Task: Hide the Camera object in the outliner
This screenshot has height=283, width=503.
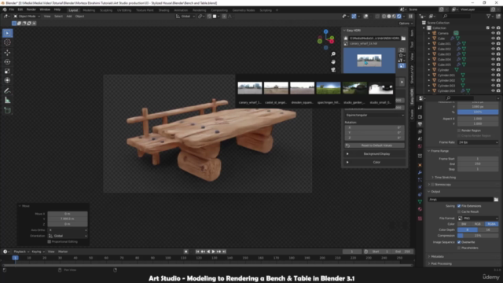Action: click(493, 33)
